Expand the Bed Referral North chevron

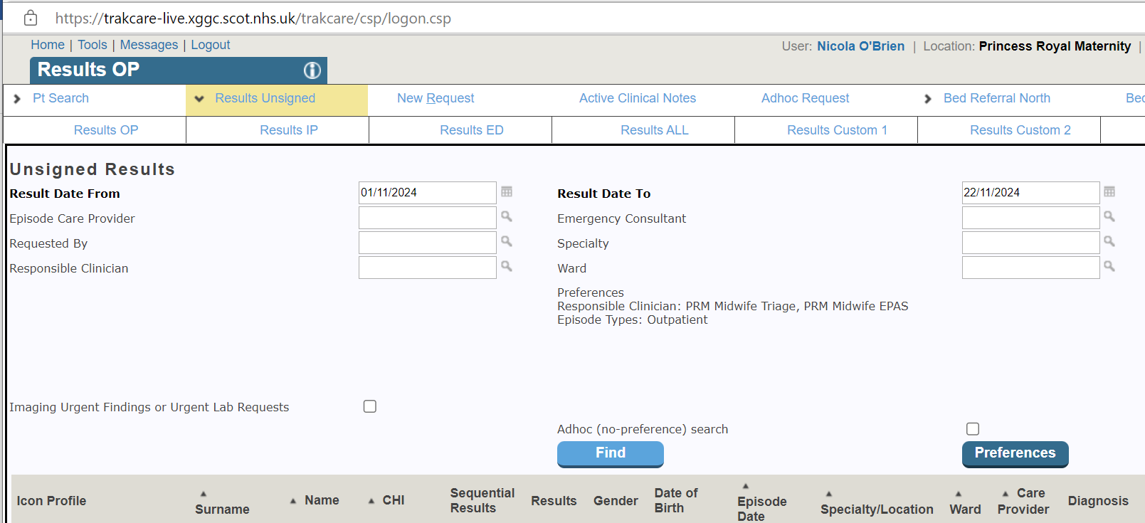(x=927, y=99)
